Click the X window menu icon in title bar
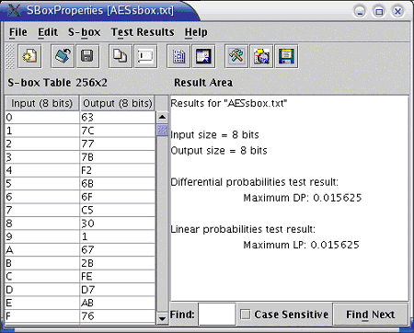Screen dimensions: 414x333 click(x=14, y=11)
